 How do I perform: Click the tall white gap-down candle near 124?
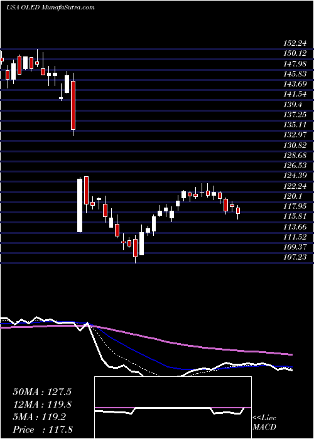pyautogui.click(x=80, y=206)
